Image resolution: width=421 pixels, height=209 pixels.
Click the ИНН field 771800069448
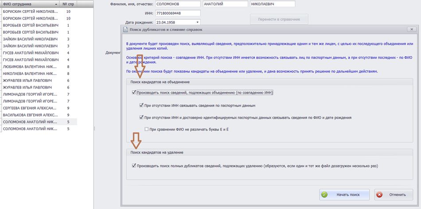click(x=178, y=13)
